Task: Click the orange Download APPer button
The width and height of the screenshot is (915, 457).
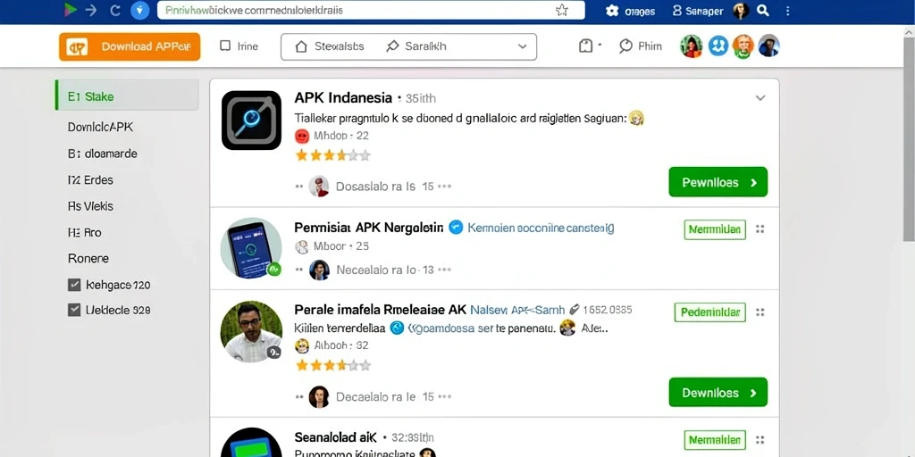Action: (130, 46)
